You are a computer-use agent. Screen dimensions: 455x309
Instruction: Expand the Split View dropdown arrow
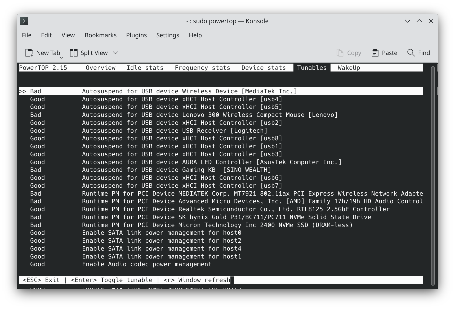click(x=115, y=53)
